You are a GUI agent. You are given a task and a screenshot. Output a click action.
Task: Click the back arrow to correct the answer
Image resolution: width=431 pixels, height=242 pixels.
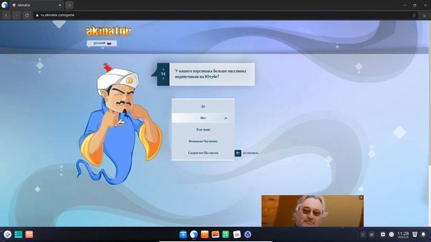point(238,153)
